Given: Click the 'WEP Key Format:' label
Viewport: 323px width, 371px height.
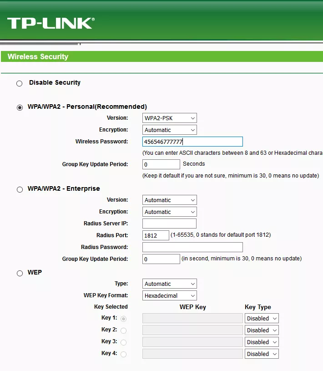Looking at the screenshot, I should tap(106, 295).
